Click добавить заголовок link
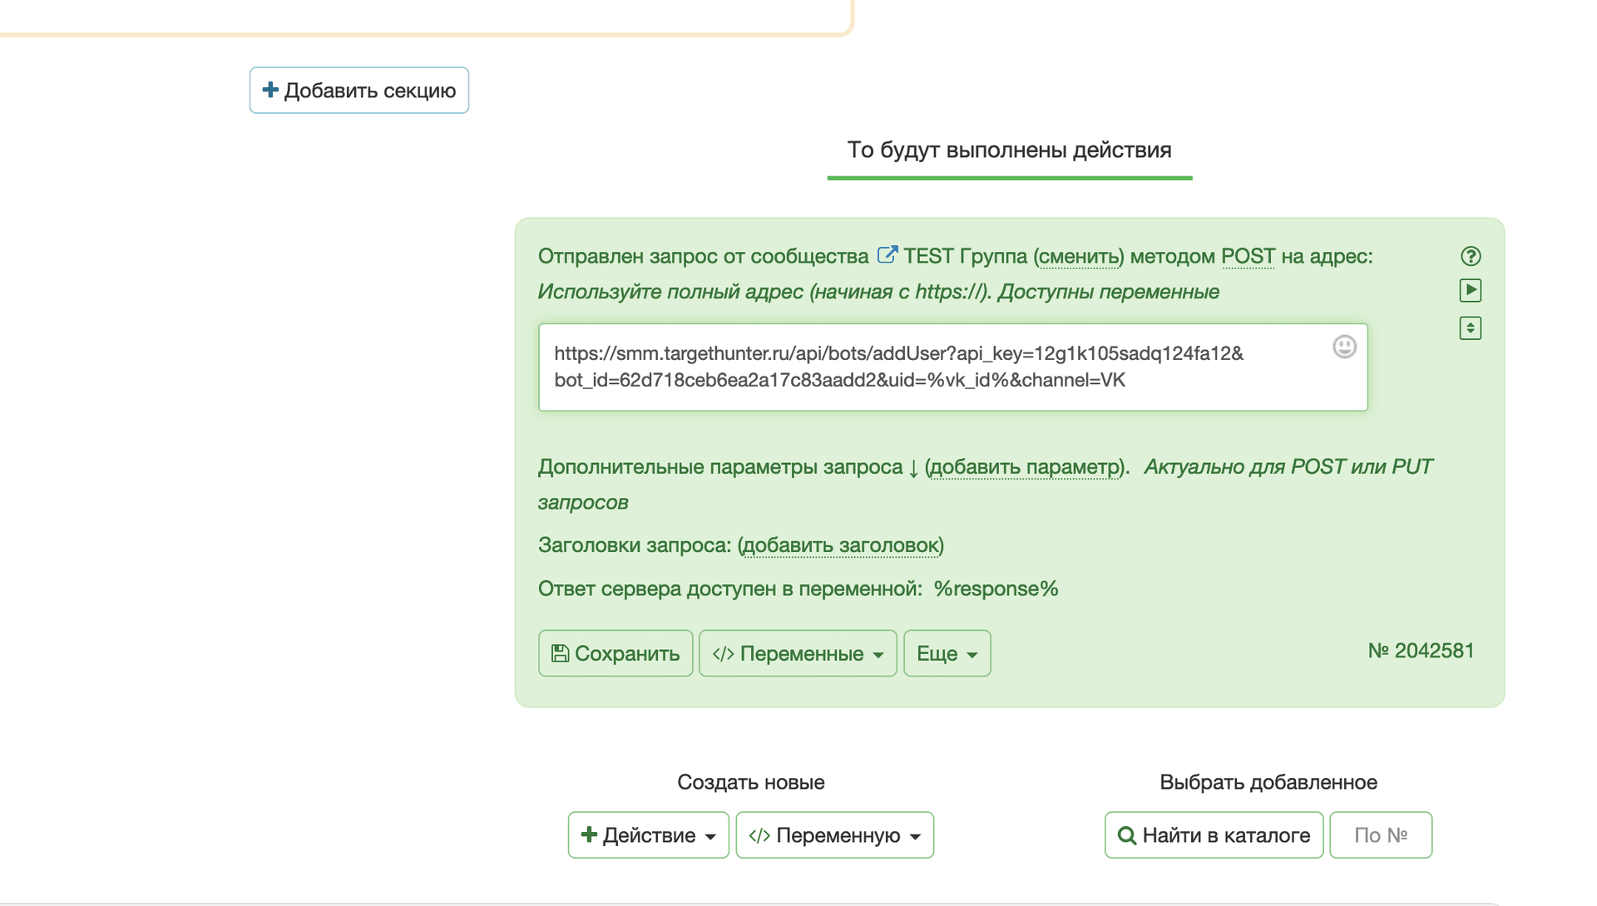Viewport: 1597px width, 906px height. [x=840, y=545]
